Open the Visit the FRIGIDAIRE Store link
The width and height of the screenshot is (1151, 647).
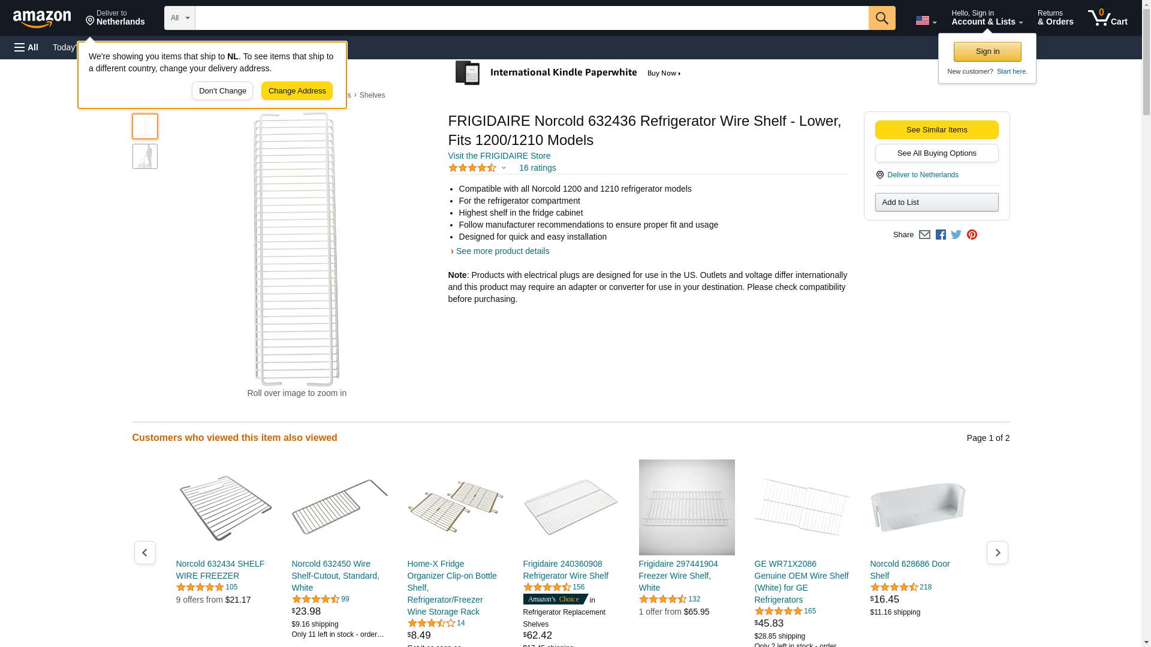[499, 156]
